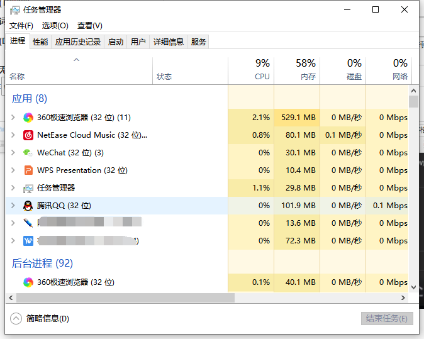Click the 结束任务(E) button
424x339 pixels.
(x=387, y=318)
